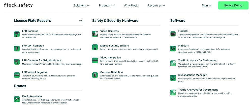252x109 pixels.
Task: Click the 'Transform your existing camera infrastructure' description
Action: coord(49,77)
